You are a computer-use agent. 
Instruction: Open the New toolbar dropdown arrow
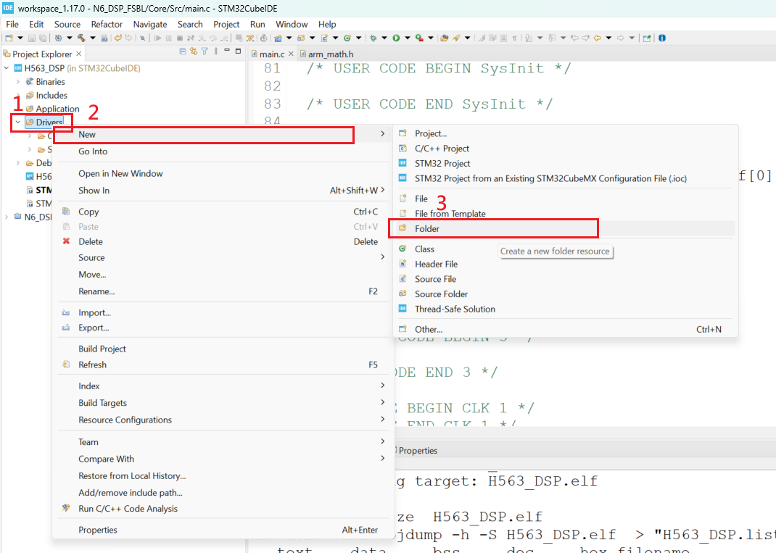20,38
